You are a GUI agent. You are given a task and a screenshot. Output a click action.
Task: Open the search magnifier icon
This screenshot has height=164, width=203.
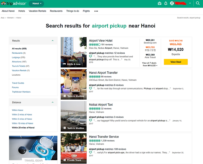tap(198, 3)
